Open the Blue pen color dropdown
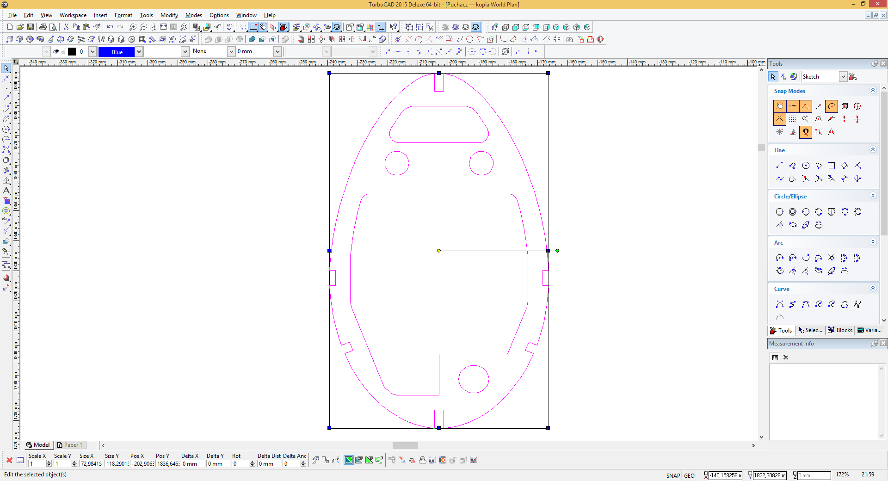Image resolution: width=888 pixels, height=481 pixels. point(139,52)
